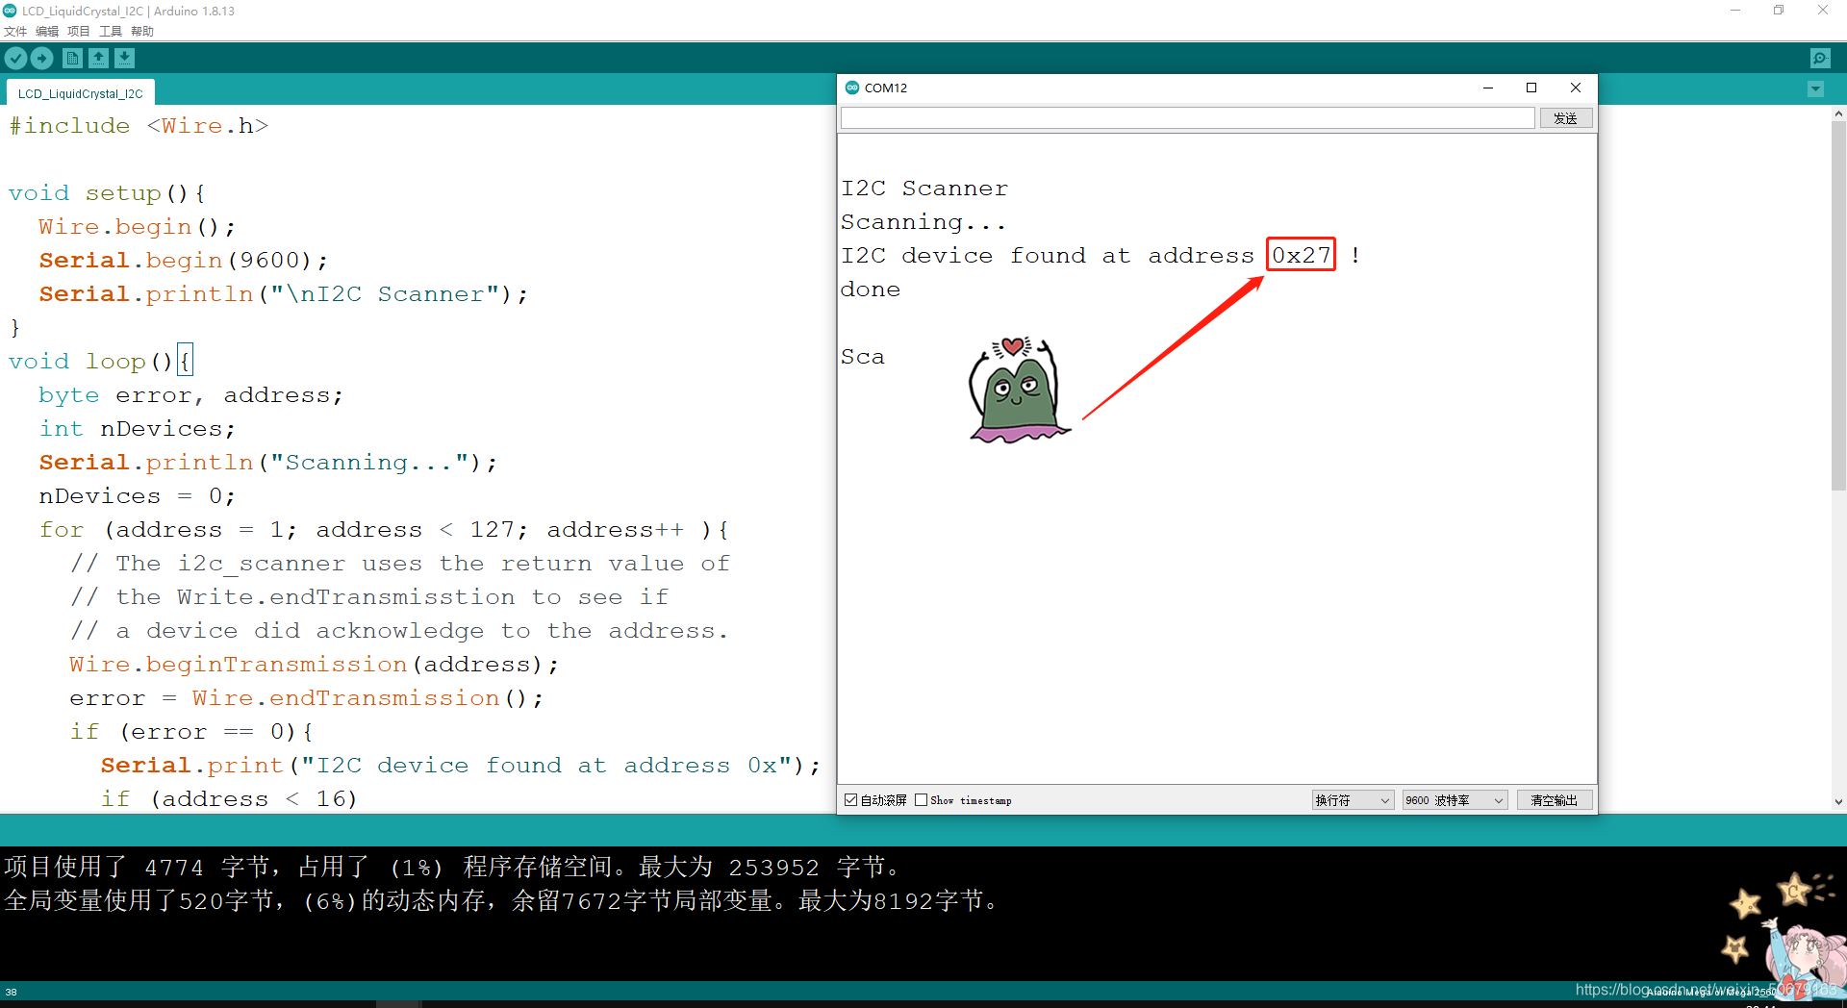Viewport: 1847px width, 1008px height.
Task: Save the sketch using the toolbar icon
Action: point(125,58)
